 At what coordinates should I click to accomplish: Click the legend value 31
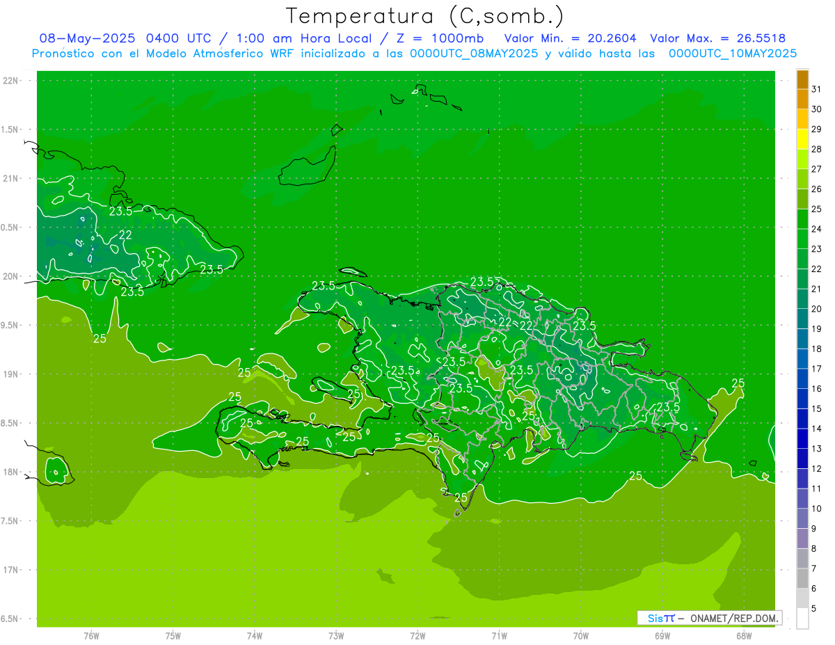(x=816, y=88)
